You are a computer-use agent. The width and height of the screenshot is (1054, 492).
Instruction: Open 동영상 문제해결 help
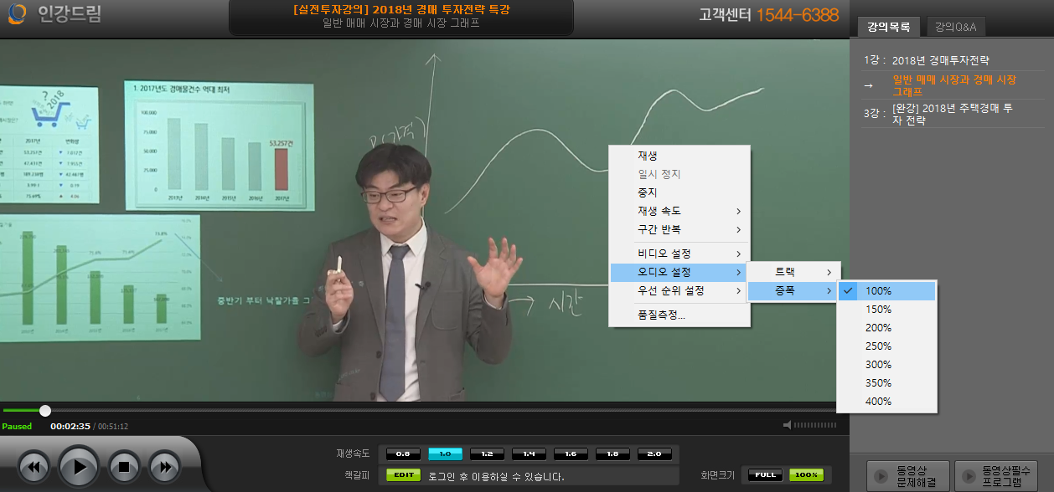tap(908, 476)
